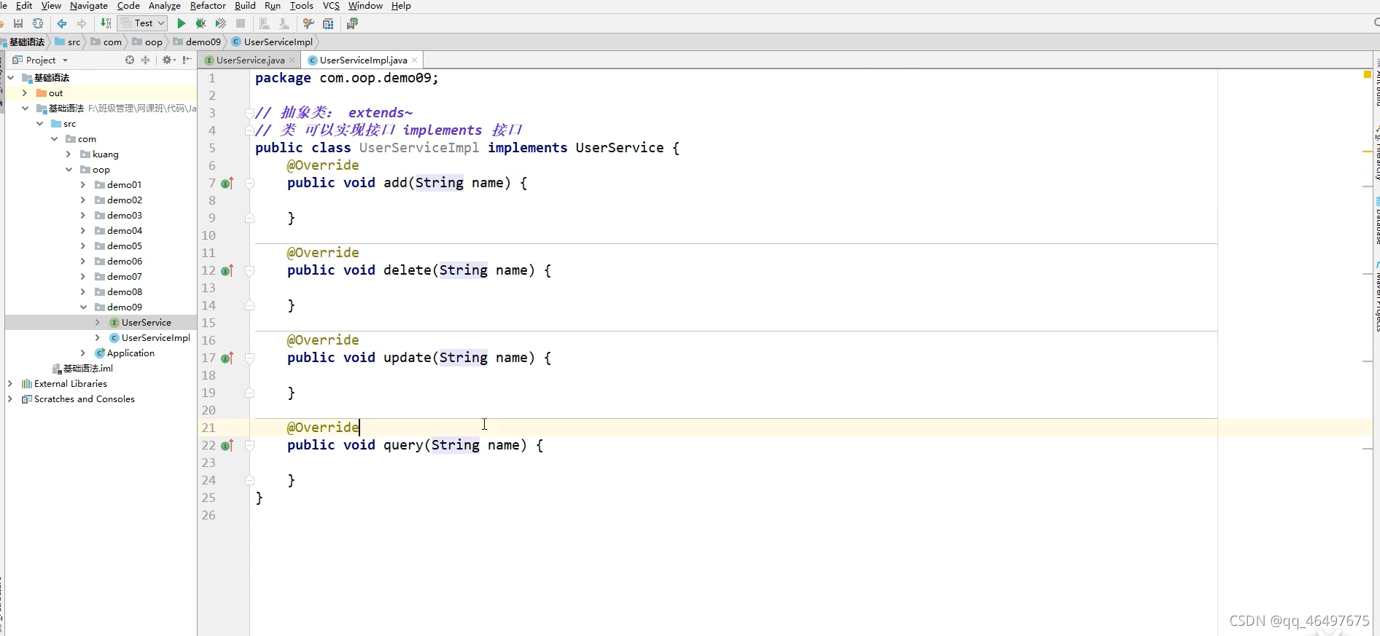Viewport: 1380px width, 636px height.
Task: Select the demo05 package
Action: click(124, 246)
